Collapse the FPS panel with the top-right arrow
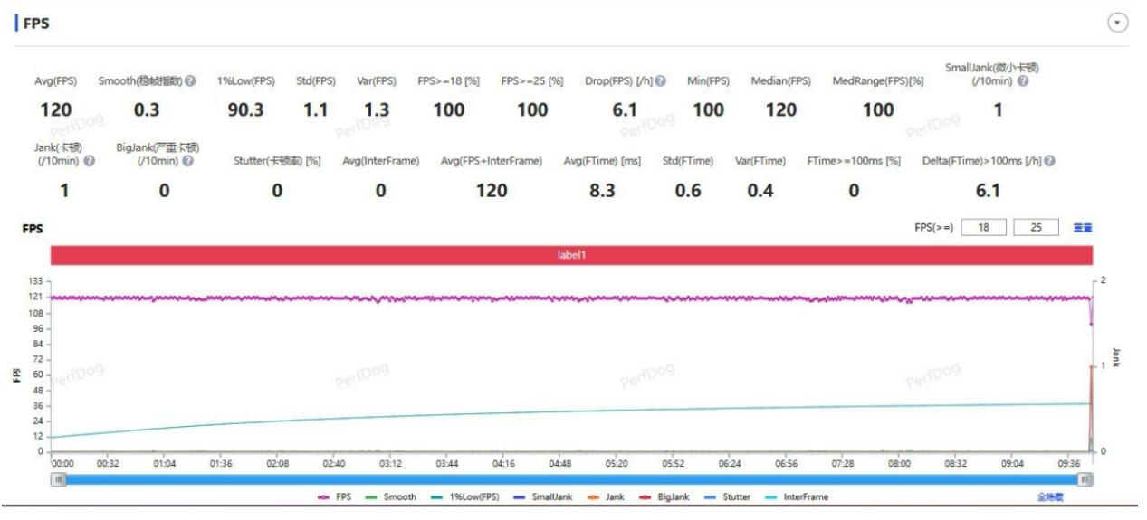The image size is (1147, 520). tap(1119, 24)
